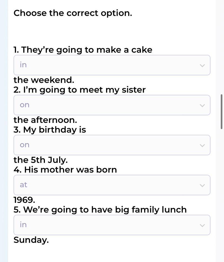
Task: Open the dropdown after "mother was born"
Action: point(112,185)
